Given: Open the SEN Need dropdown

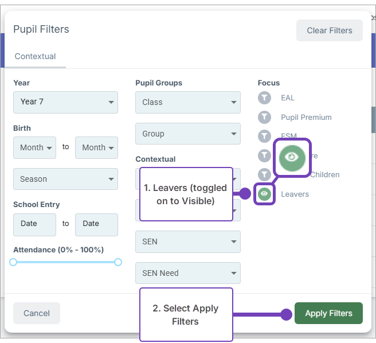Looking at the screenshot, I should tap(187, 273).
